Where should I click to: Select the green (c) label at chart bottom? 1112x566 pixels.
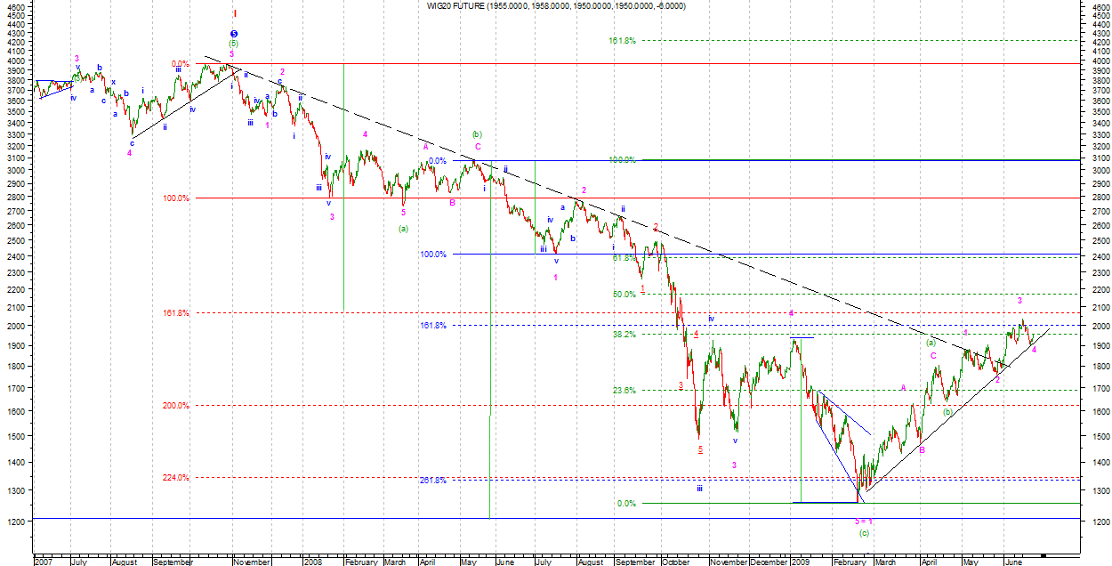coord(863,533)
